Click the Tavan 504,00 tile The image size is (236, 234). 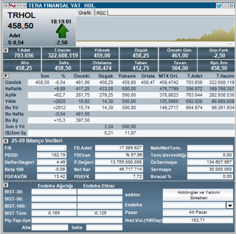tap(178, 66)
